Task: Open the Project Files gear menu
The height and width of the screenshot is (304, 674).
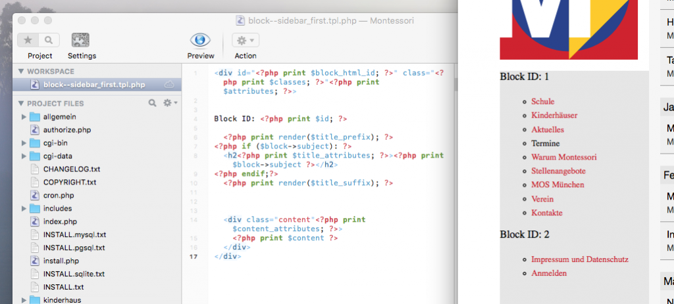Action: point(168,103)
